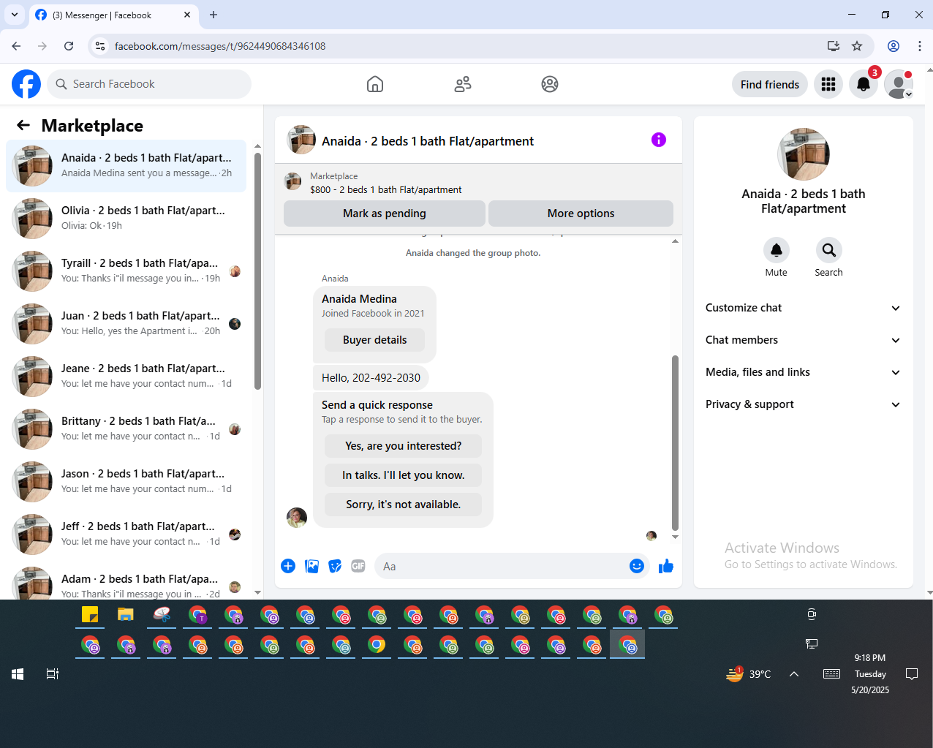The height and width of the screenshot is (748, 933).
Task: Choose a GIF icon
Action: (358, 566)
